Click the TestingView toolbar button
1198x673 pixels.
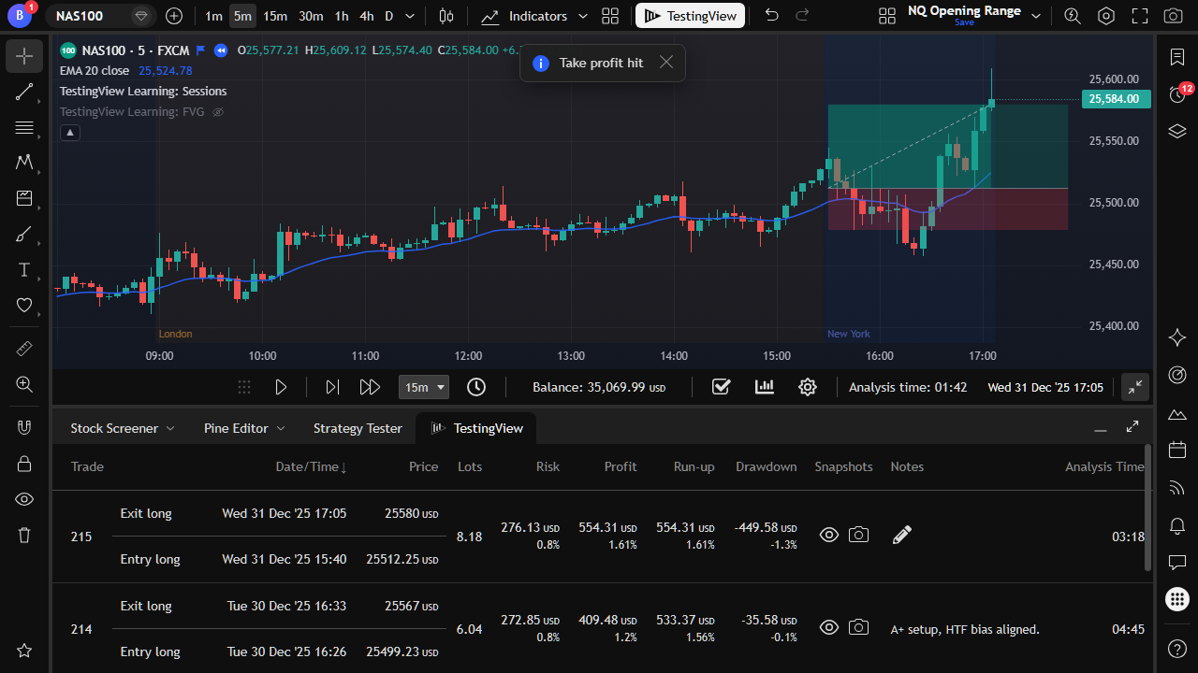point(691,16)
